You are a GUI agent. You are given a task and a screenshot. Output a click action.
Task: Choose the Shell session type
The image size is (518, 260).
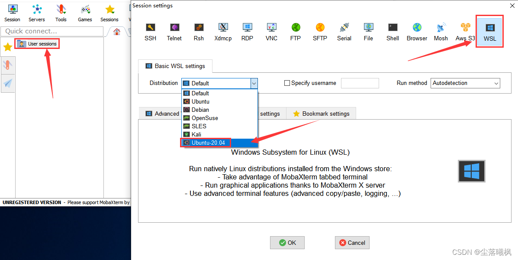(393, 32)
